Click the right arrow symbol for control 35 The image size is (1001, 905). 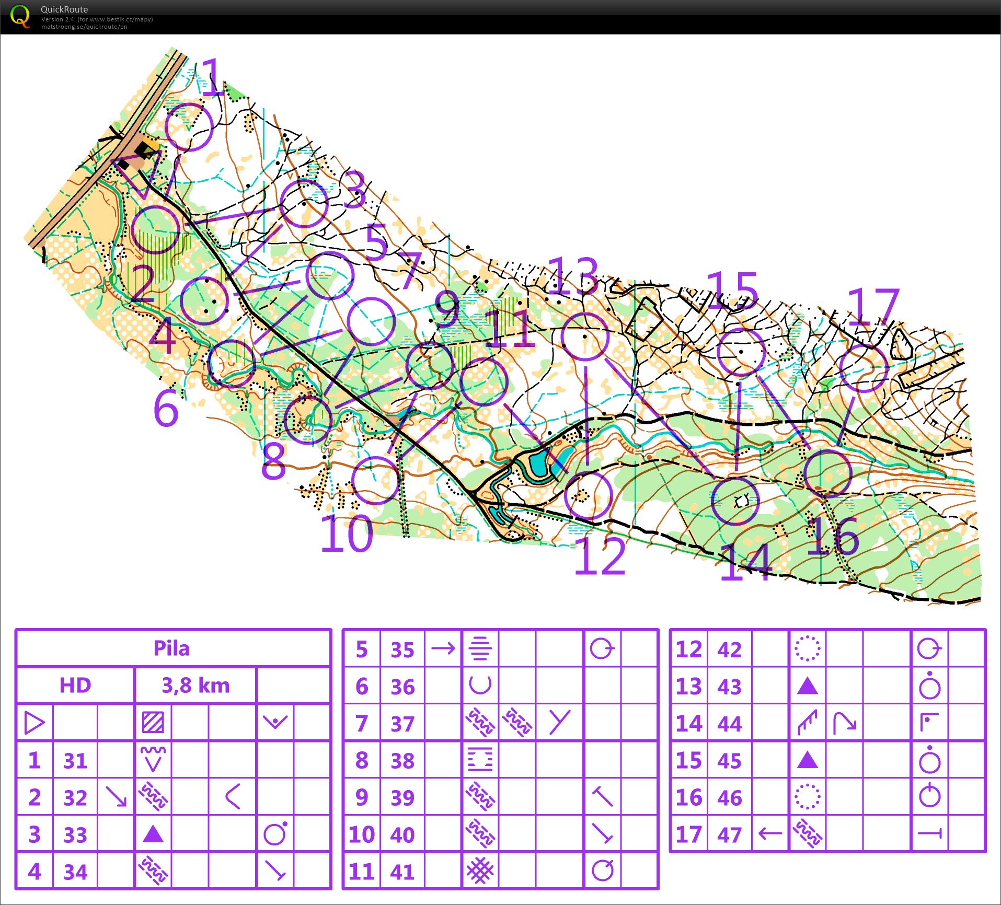pos(443,649)
